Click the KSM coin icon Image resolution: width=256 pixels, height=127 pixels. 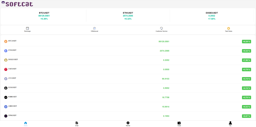[6, 97]
